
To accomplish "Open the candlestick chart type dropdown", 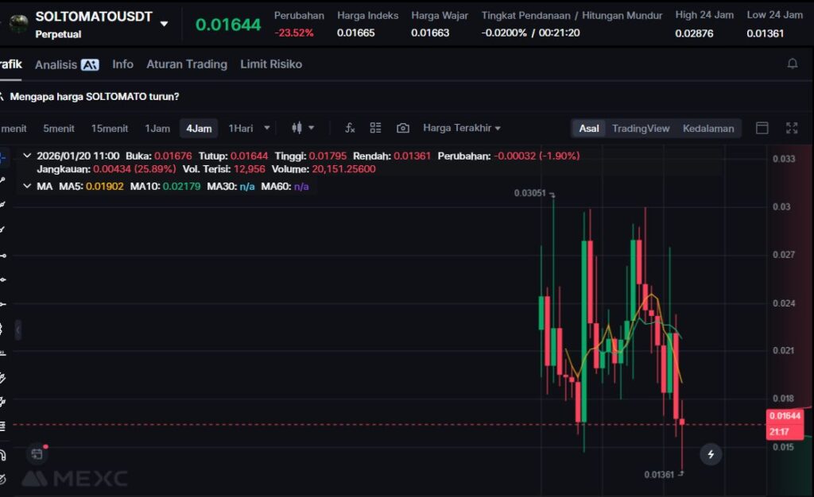I will (303, 128).
